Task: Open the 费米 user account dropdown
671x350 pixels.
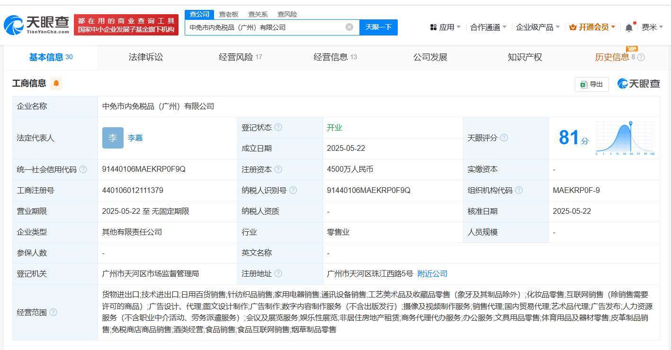Action: (652, 27)
